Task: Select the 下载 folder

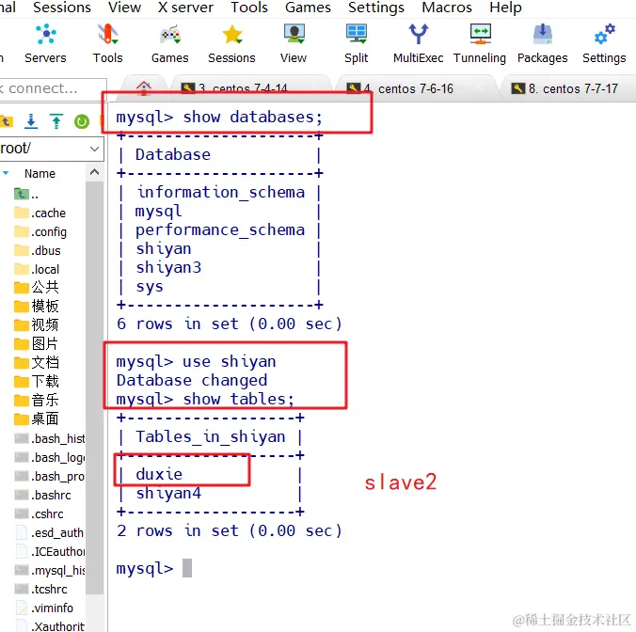Action: point(36,381)
